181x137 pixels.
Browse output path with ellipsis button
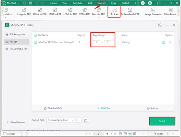(x=79, y=120)
